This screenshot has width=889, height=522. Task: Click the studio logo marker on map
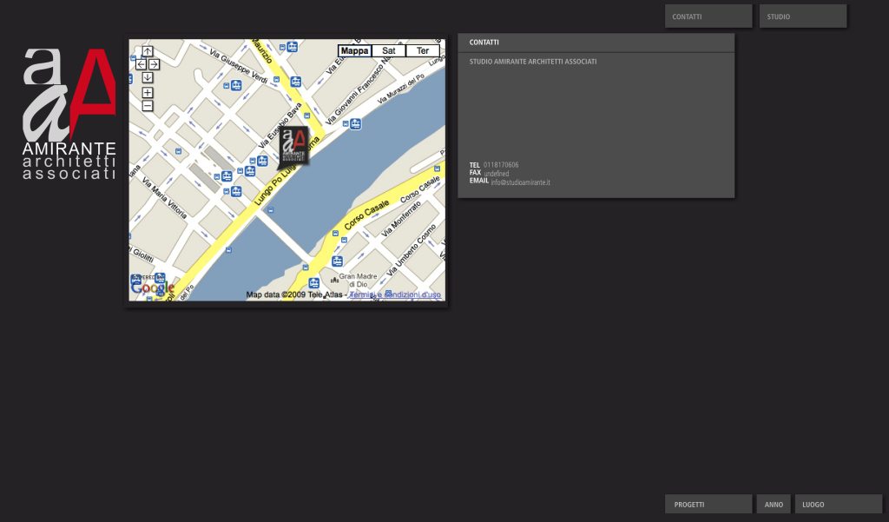[296, 146]
